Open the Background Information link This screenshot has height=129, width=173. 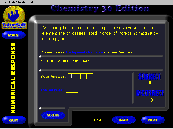(x=85, y=52)
